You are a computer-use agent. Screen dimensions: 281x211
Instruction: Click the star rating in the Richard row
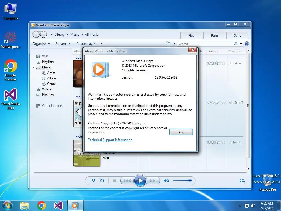pos(216,143)
